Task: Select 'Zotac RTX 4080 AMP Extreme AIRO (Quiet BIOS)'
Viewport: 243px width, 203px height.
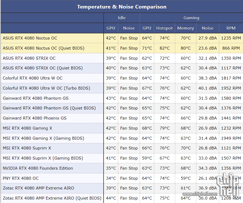Action: coord(52,198)
